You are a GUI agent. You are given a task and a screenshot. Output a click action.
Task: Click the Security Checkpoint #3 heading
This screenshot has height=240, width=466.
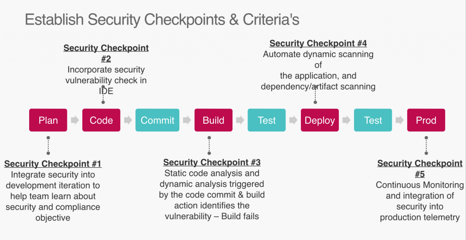click(x=212, y=163)
